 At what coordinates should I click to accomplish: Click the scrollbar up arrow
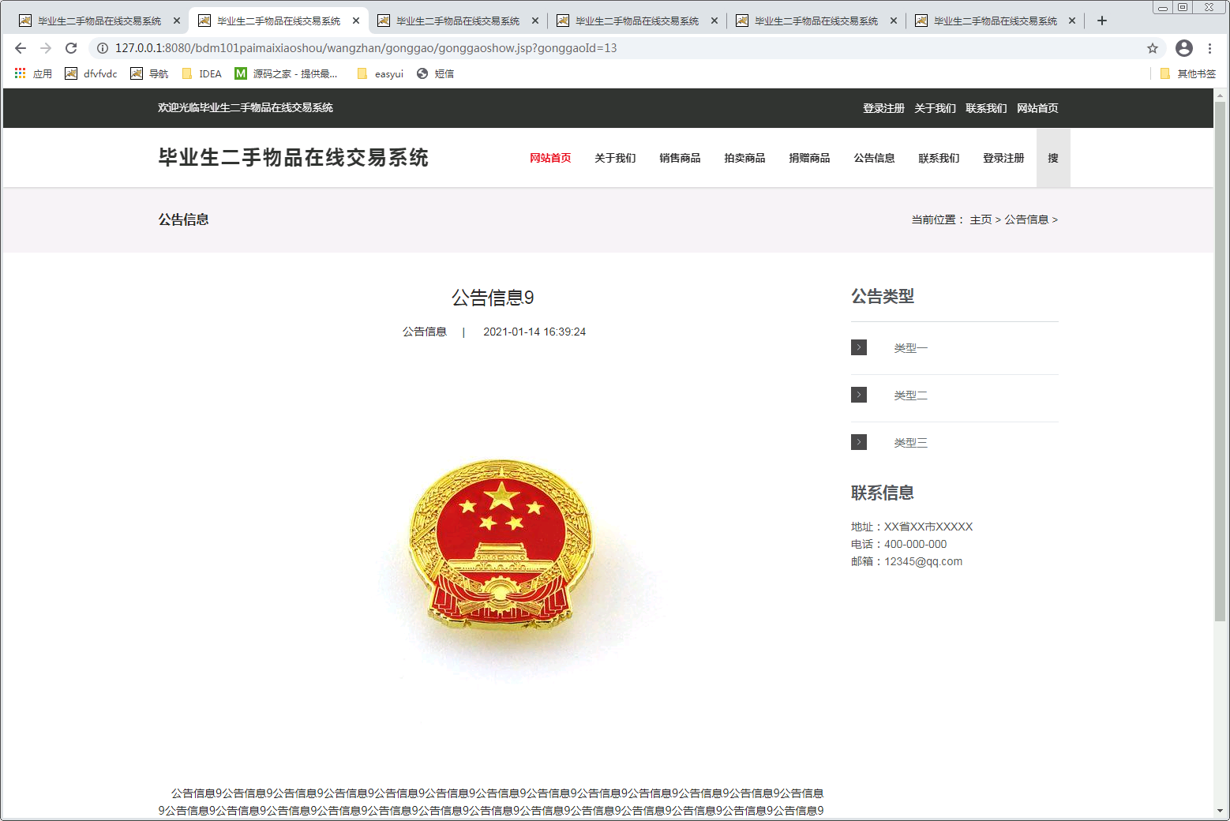(x=1221, y=95)
